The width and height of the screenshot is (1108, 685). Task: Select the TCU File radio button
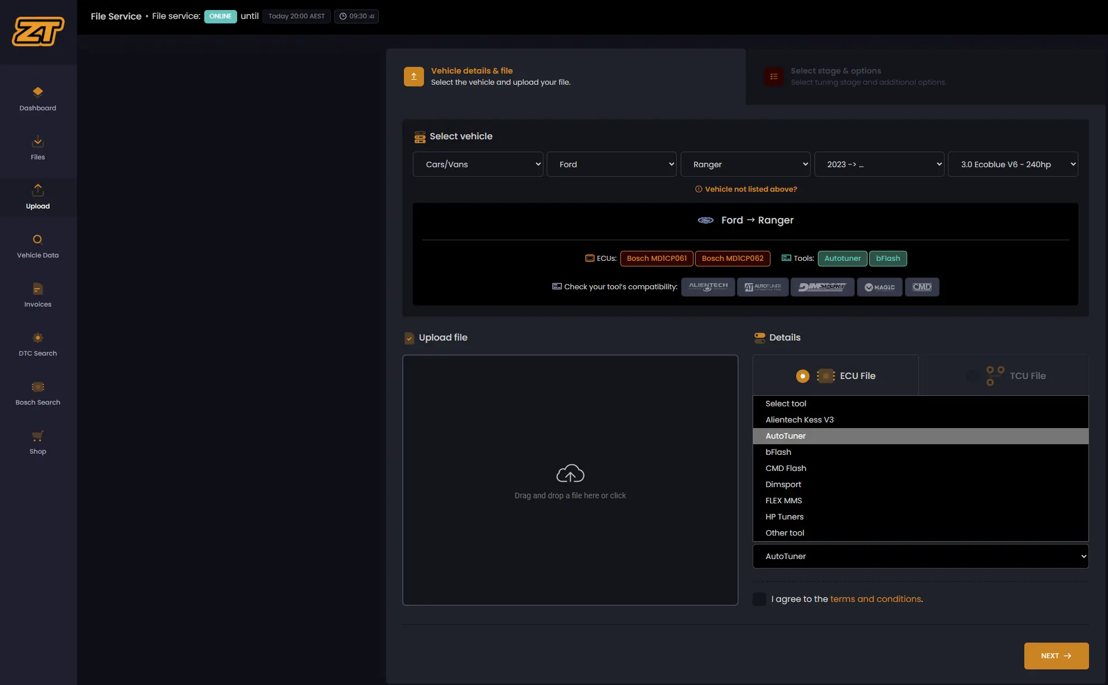(x=972, y=376)
